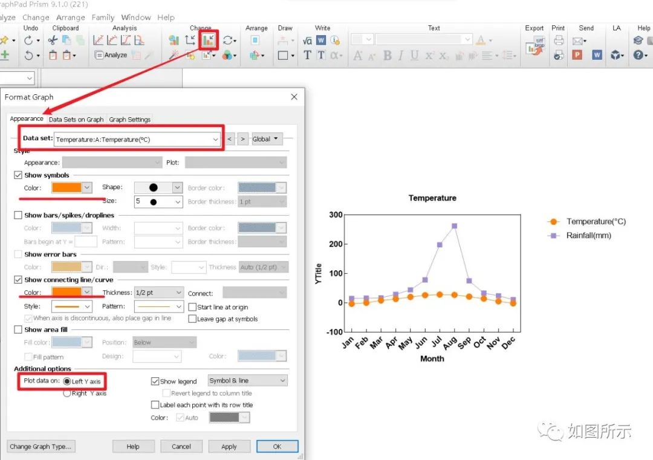Check Label each point with row title
This screenshot has height=460, width=653.
[155, 405]
